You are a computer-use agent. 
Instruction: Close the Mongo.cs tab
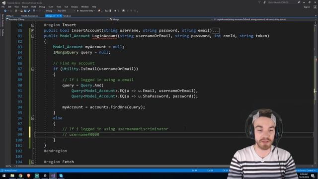[x=61, y=15]
